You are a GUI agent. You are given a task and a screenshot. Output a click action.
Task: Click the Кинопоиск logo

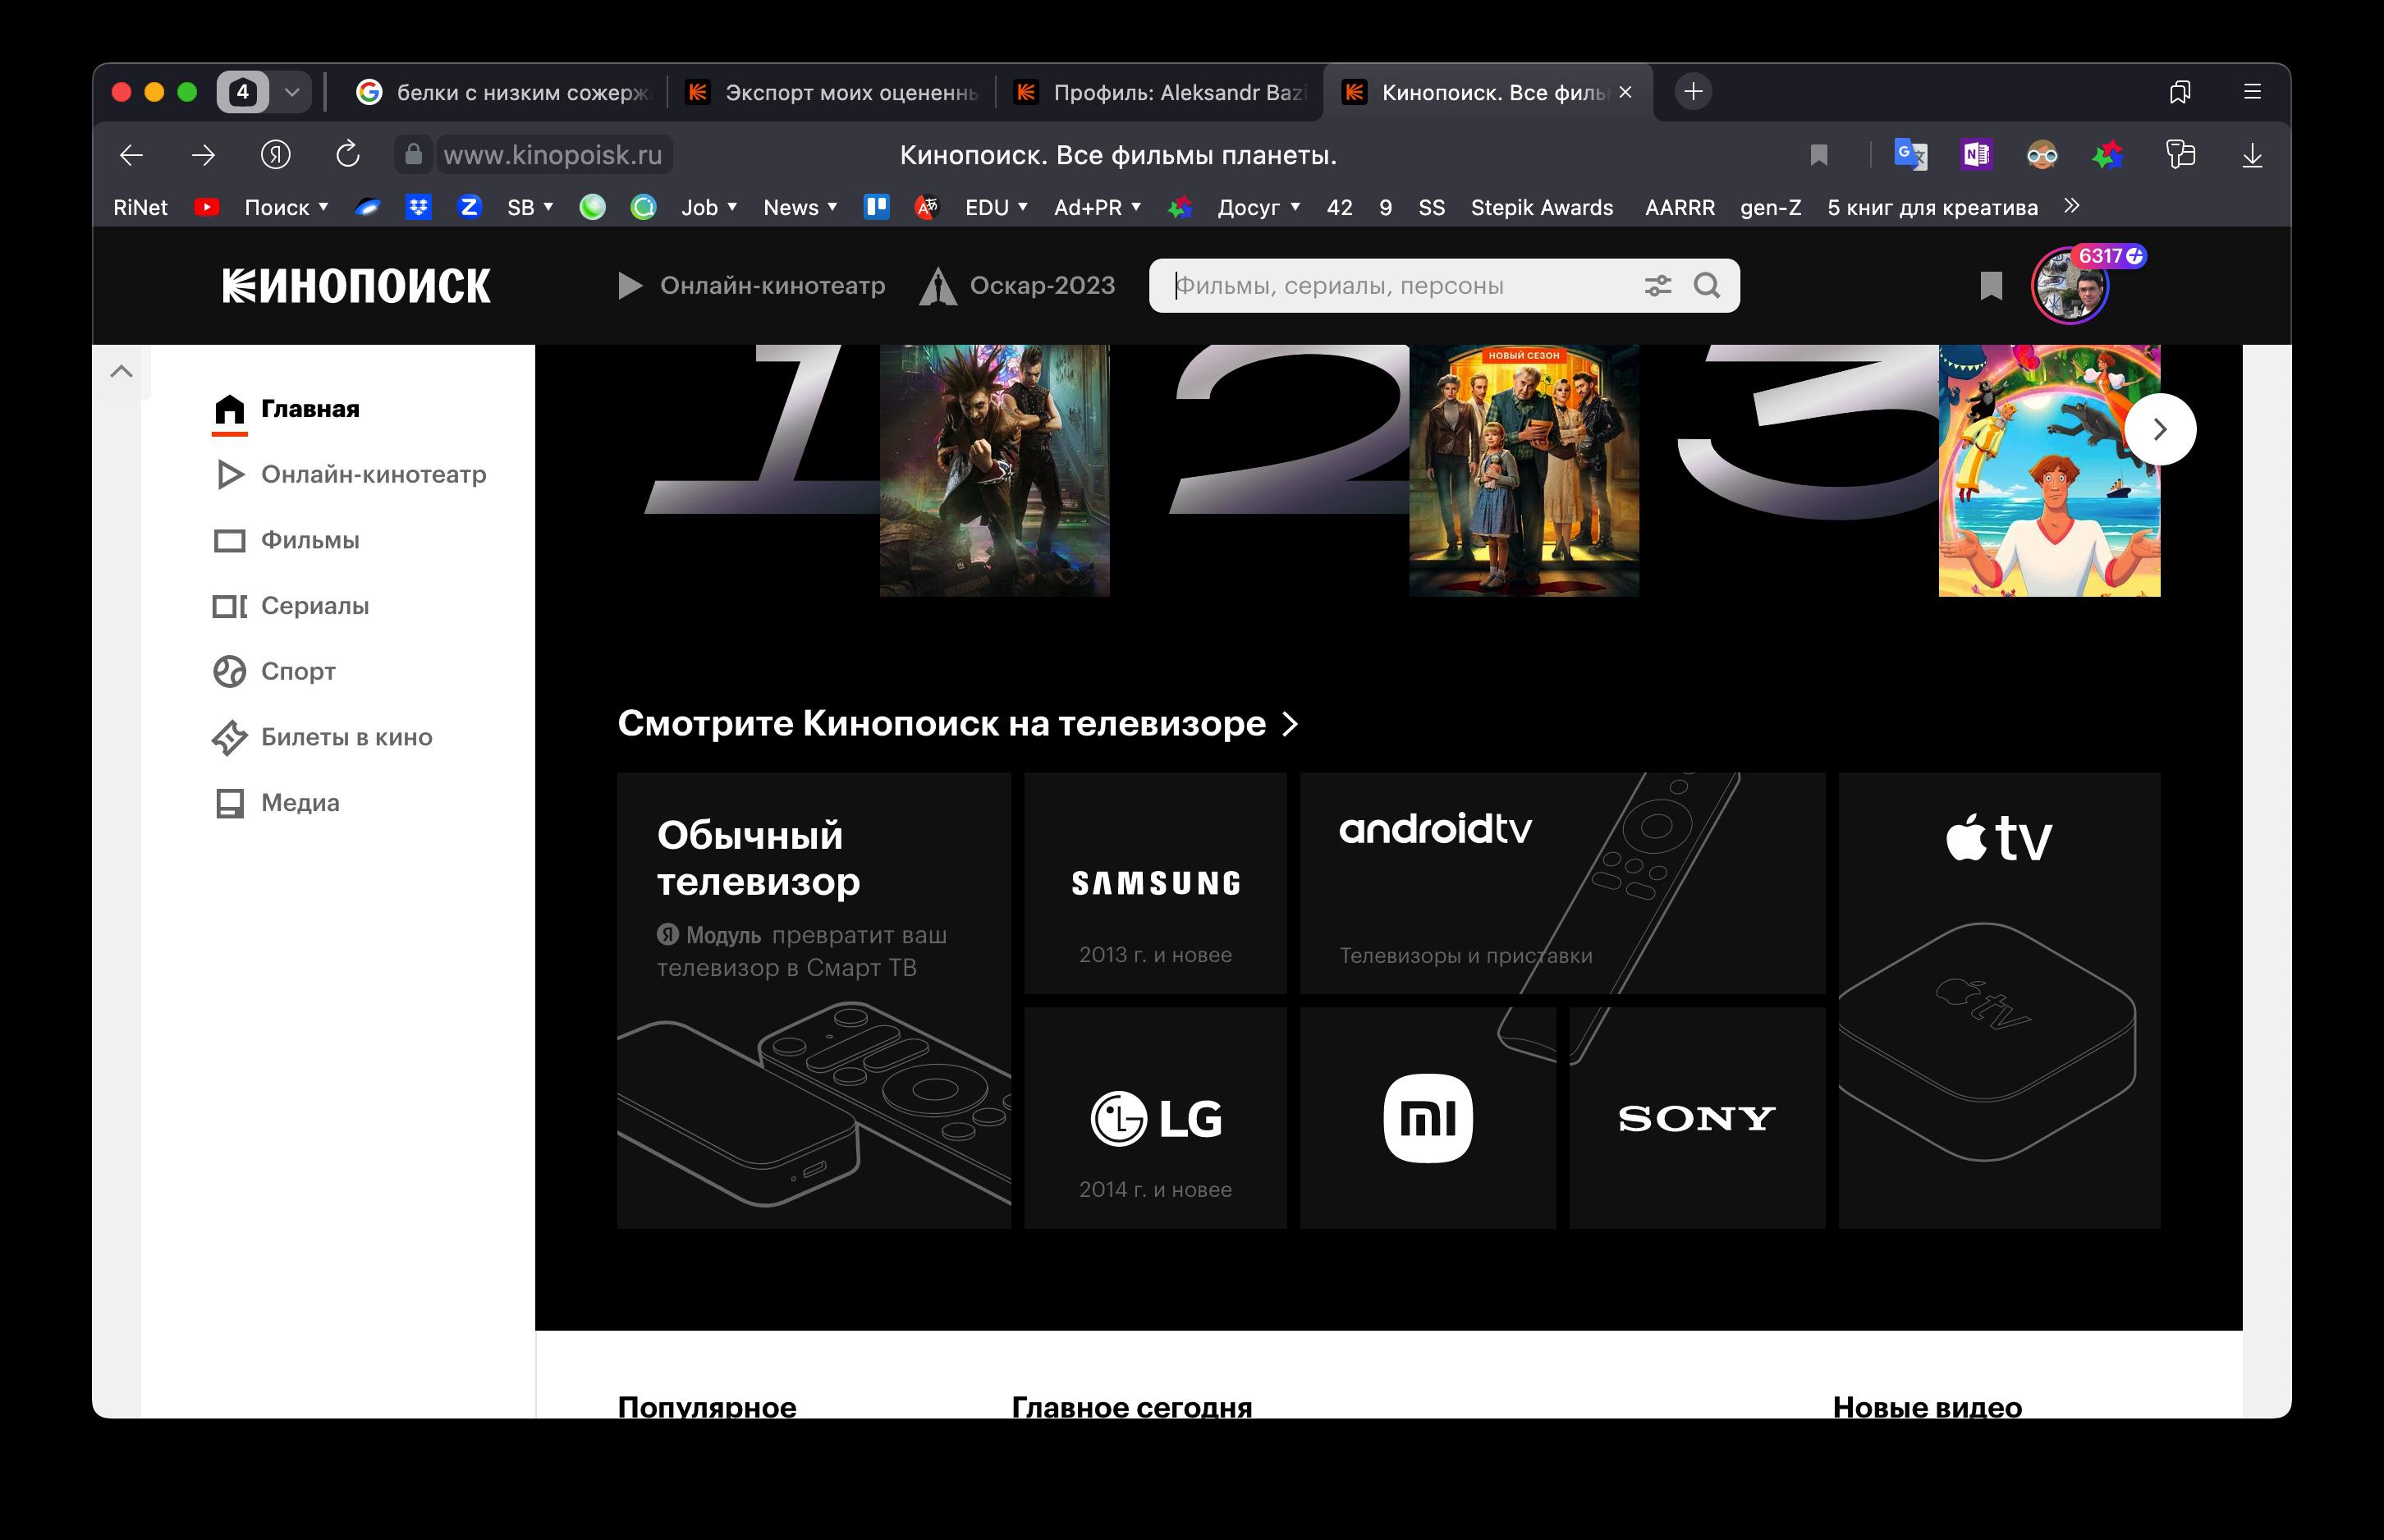356,286
